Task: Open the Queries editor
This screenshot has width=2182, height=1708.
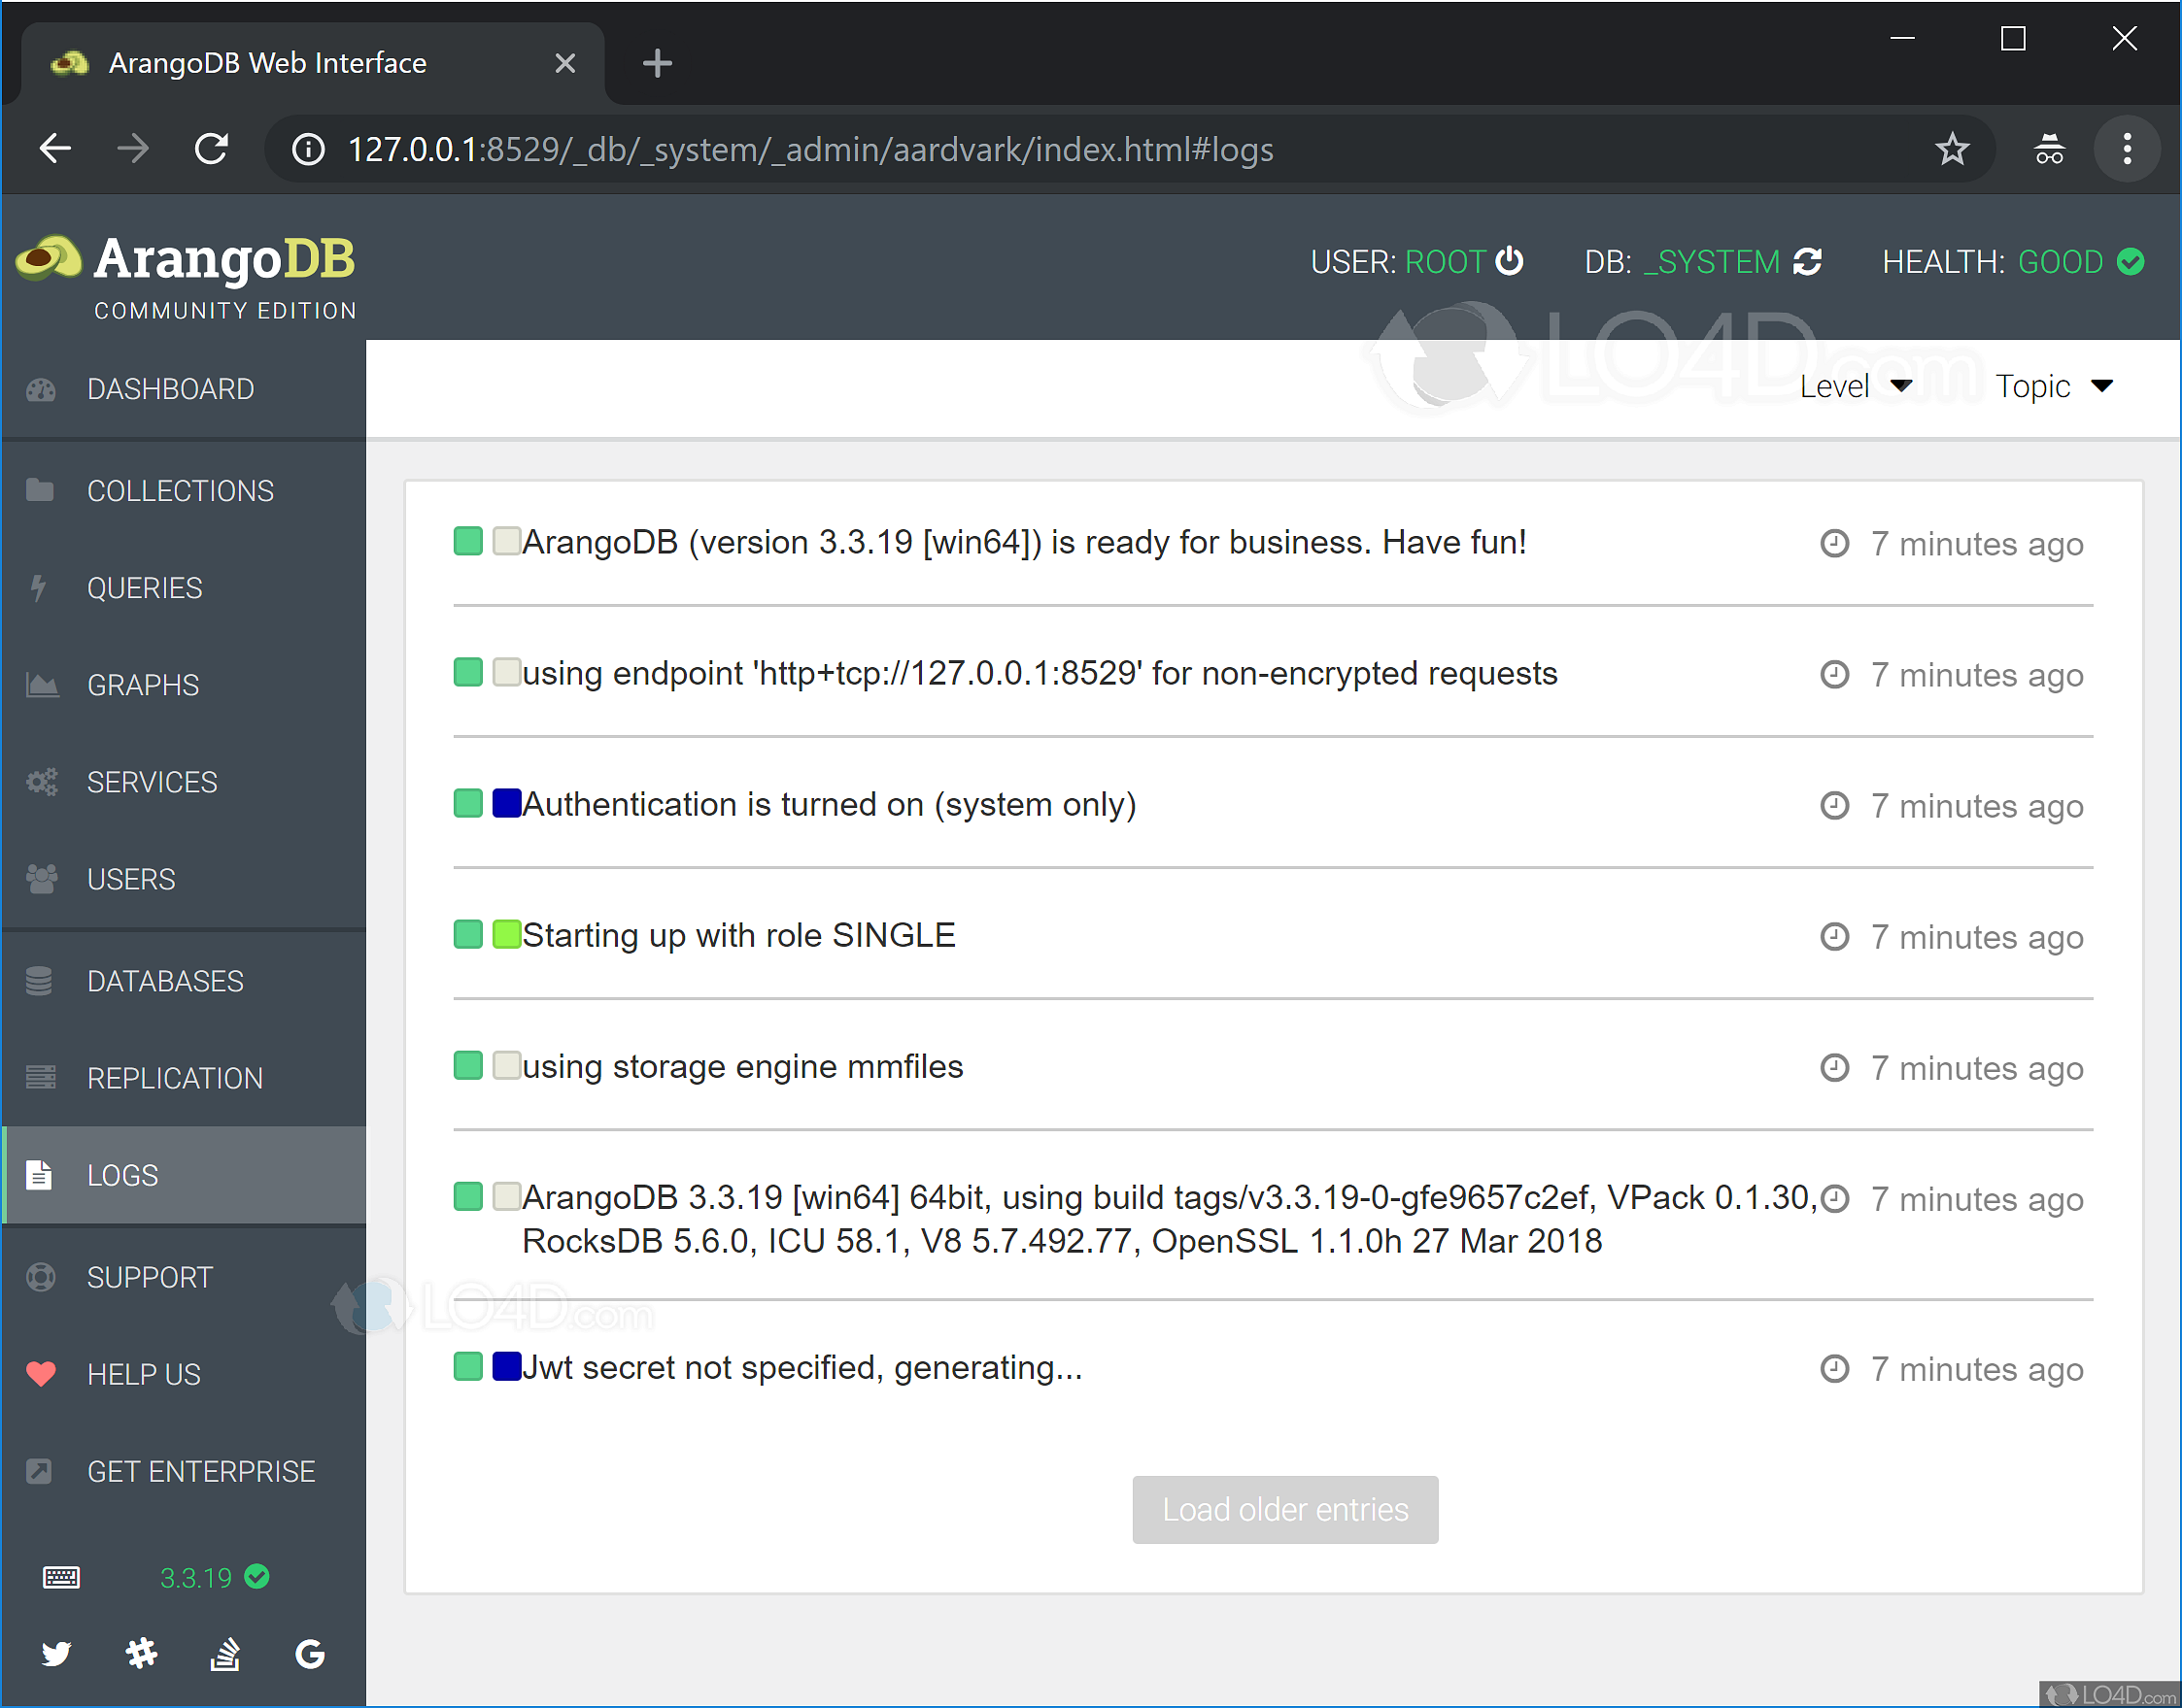Action: click(x=145, y=587)
